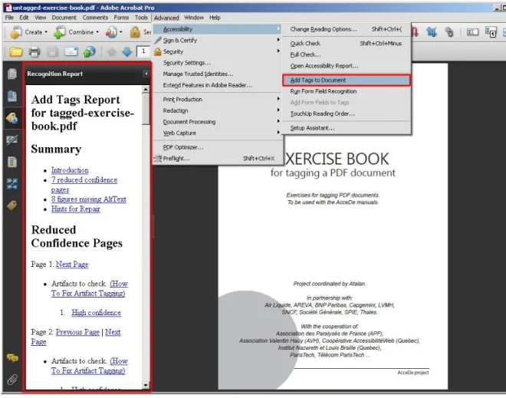The height and width of the screenshot is (398, 506).
Task: Open the Signatures panel icon
Action: tap(12, 140)
